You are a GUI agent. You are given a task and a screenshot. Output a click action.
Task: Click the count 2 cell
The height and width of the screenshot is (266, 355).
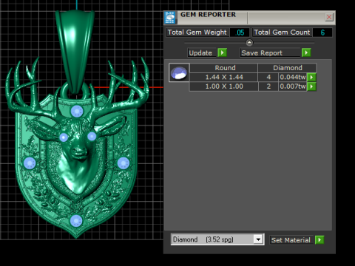click(x=268, y=86)
